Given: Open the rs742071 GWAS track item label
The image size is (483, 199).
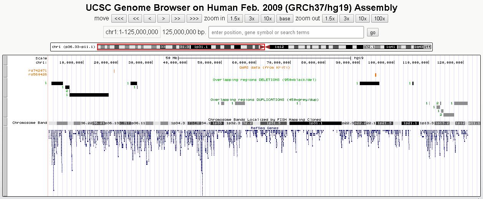Looking at the screenshot, I should click(38, 71).
